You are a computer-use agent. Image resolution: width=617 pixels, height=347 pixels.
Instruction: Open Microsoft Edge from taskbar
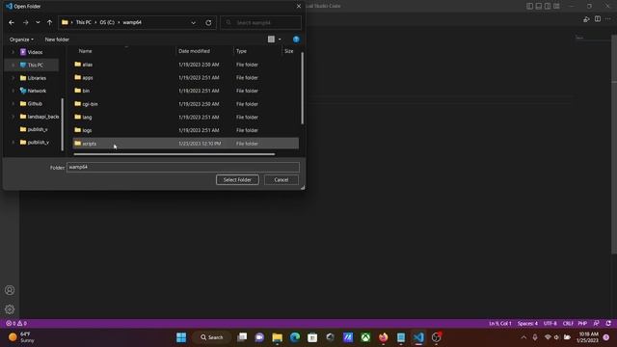pyautogui.click(x=295, y=337)
